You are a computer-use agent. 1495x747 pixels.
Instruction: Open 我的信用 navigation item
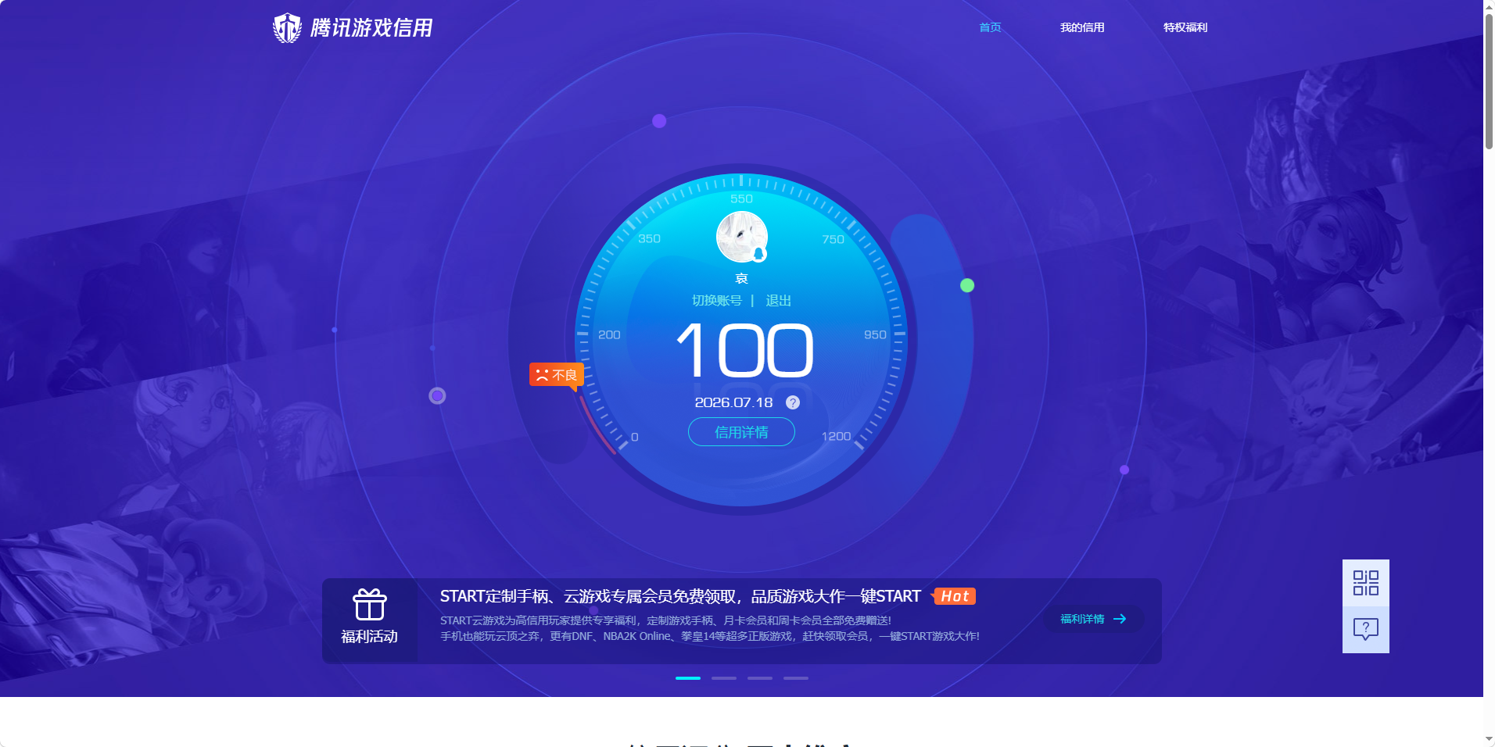pos(1082,27)
